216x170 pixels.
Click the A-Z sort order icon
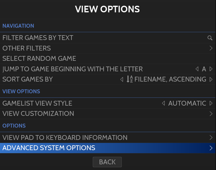pyautogui.click(x=130, y=79)
